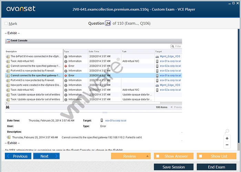Click the Date Time column header
The height and width of the screenshot is (172, 241).
point(104,52)
